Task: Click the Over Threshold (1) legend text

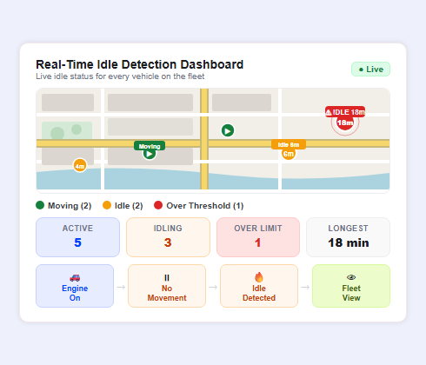Action: [205, 206]
